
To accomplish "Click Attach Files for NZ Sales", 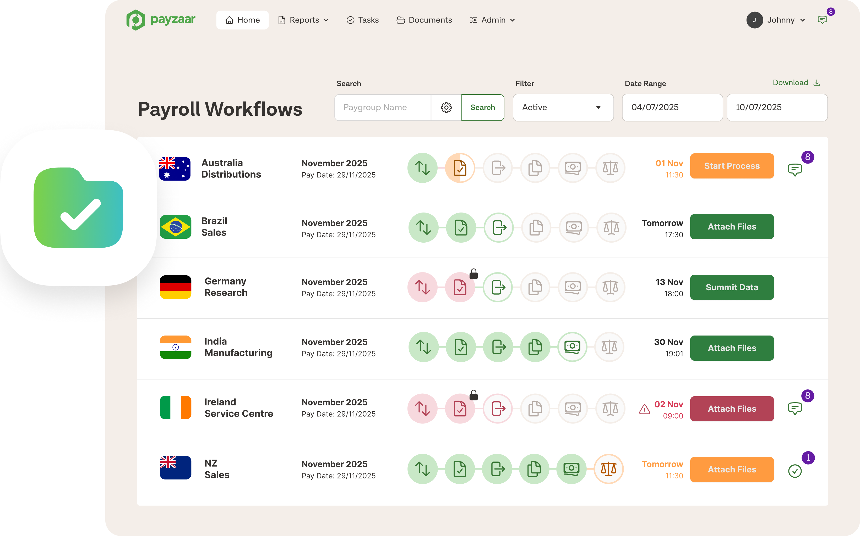I will pos(732,469).
